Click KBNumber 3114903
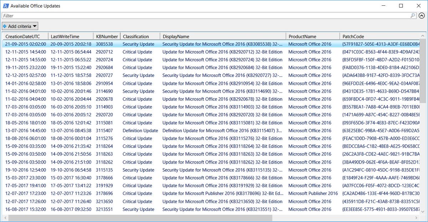Viewport: 428px width, 222px height. coord(104,107)
